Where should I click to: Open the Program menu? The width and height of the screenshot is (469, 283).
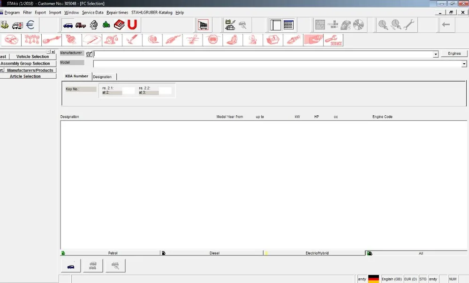click(x=12, y=13)
